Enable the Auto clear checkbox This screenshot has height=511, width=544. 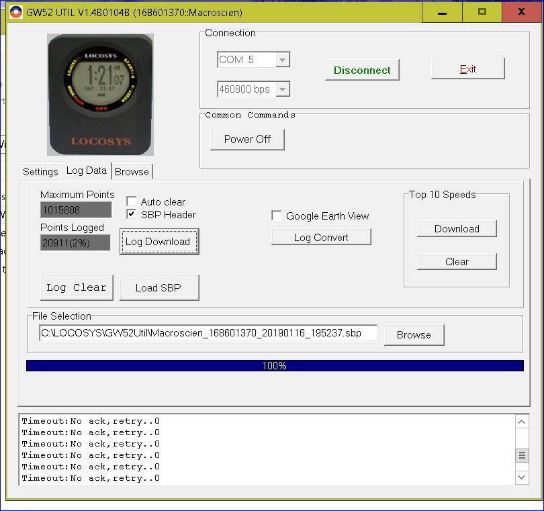[x=132, y=201]
